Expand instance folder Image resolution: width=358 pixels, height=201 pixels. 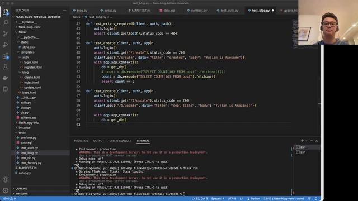tap(25, 128)
